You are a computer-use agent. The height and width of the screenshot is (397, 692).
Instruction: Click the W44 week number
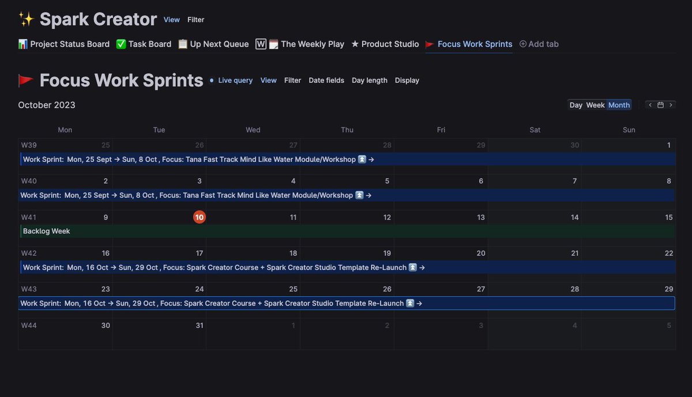tap(29, 325)
